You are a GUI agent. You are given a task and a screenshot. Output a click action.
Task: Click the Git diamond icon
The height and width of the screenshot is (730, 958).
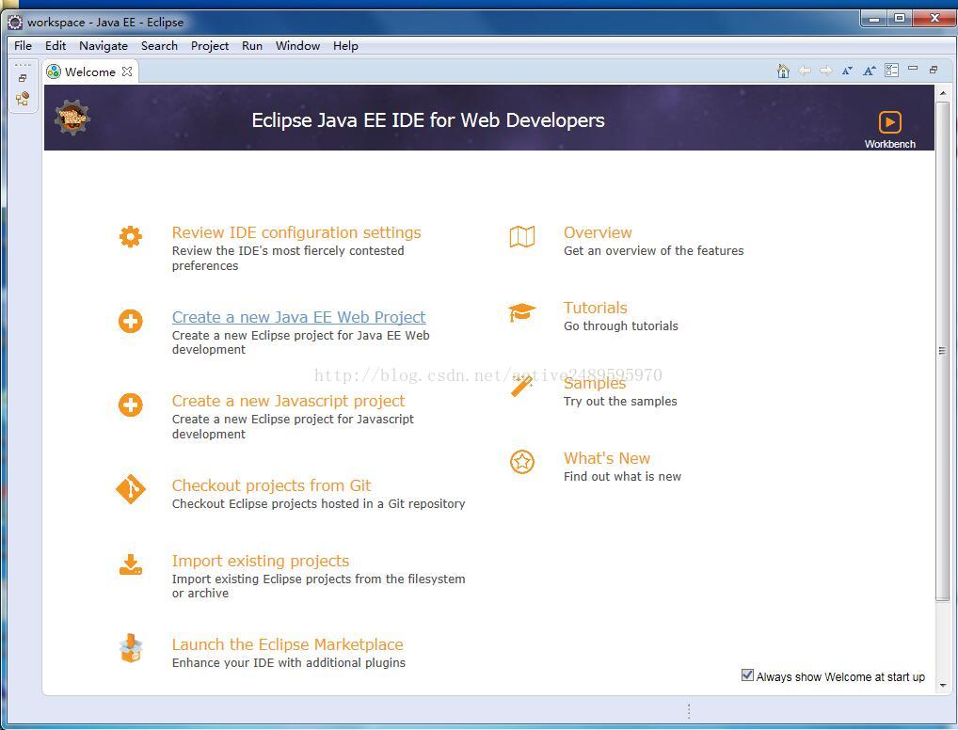coord(130,488)
